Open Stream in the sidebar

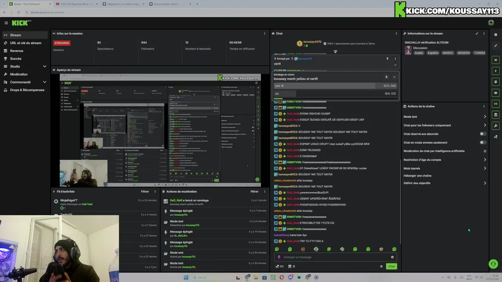[25, 35]
